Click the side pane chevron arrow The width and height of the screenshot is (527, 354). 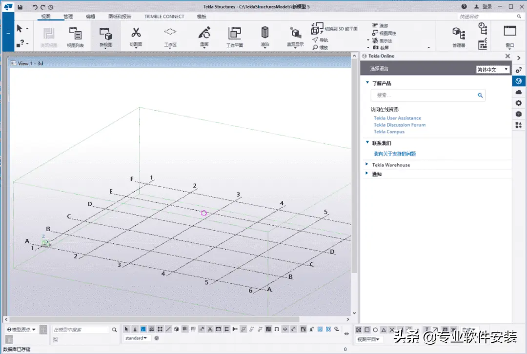point(519,58)
